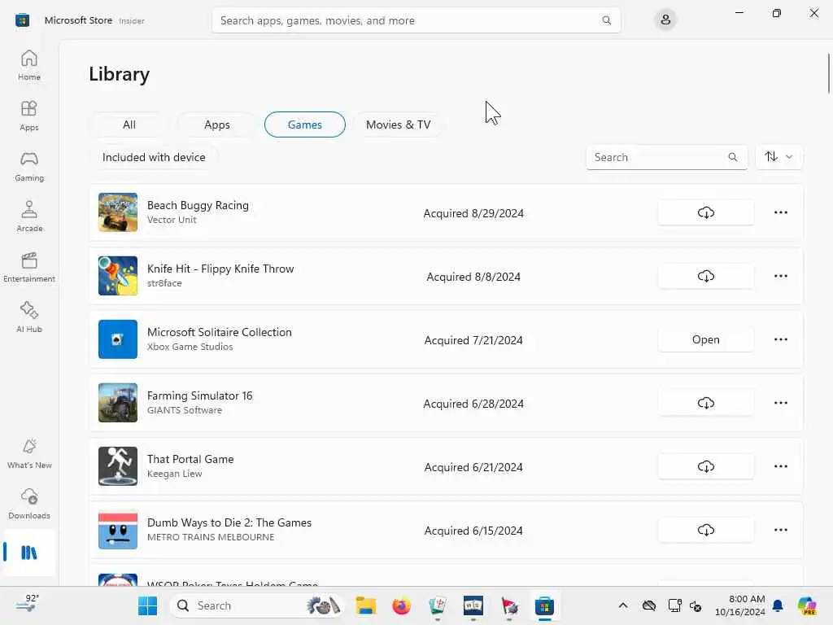Open the Farming Simulator 16 title
833x625 pixels.
[x=200, y=396]
